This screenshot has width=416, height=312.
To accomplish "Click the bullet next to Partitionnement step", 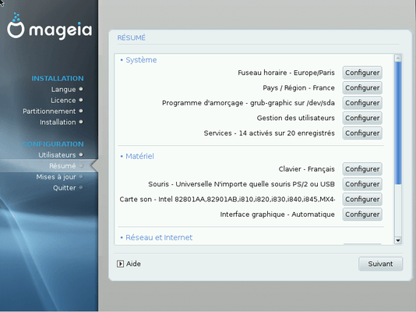I will tap(81, 111).
